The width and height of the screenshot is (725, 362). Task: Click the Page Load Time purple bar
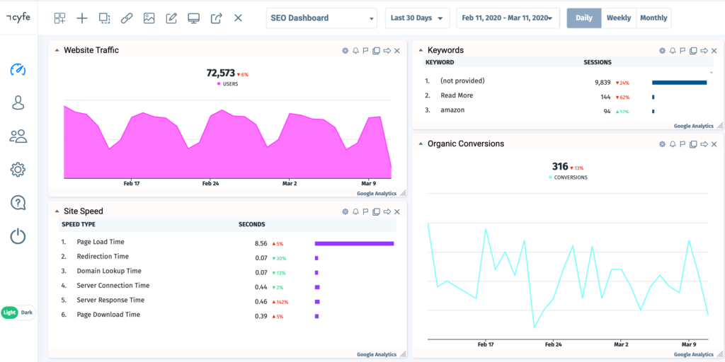click(x=354, y=243)
